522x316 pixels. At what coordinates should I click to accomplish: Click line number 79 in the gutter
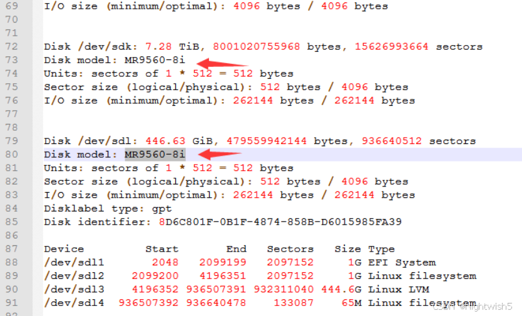pyautogui.click(x=11, y=141)
